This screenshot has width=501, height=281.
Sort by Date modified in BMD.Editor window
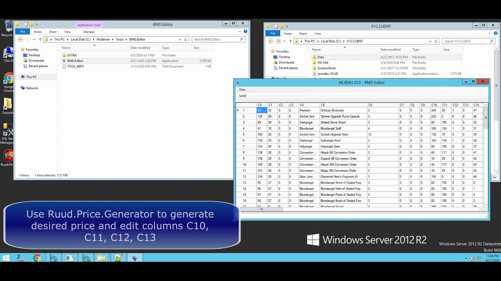click(140, 48)
